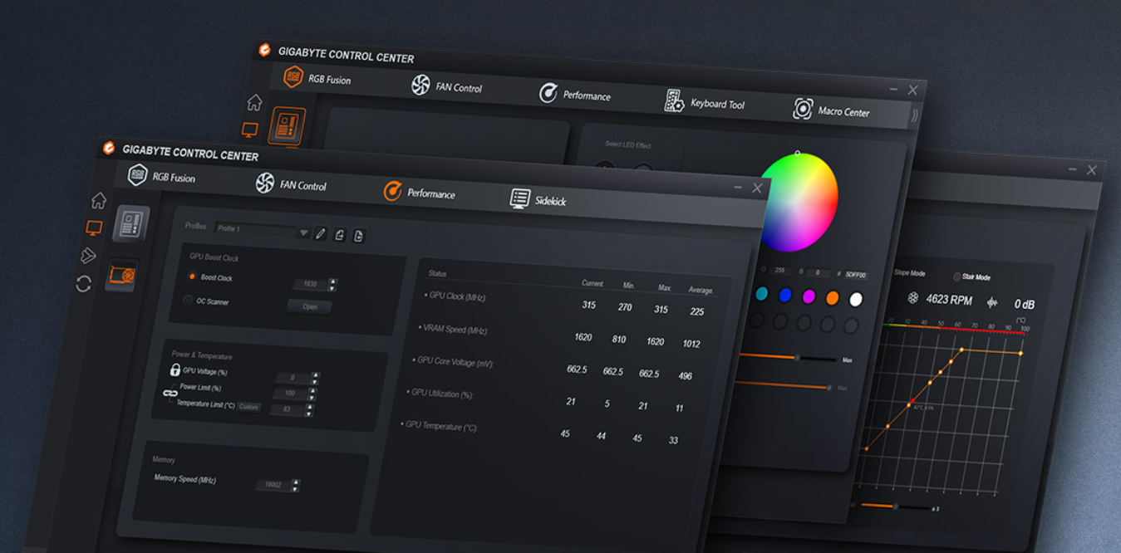Click the GPU Clock current value 315

(589, 305)
